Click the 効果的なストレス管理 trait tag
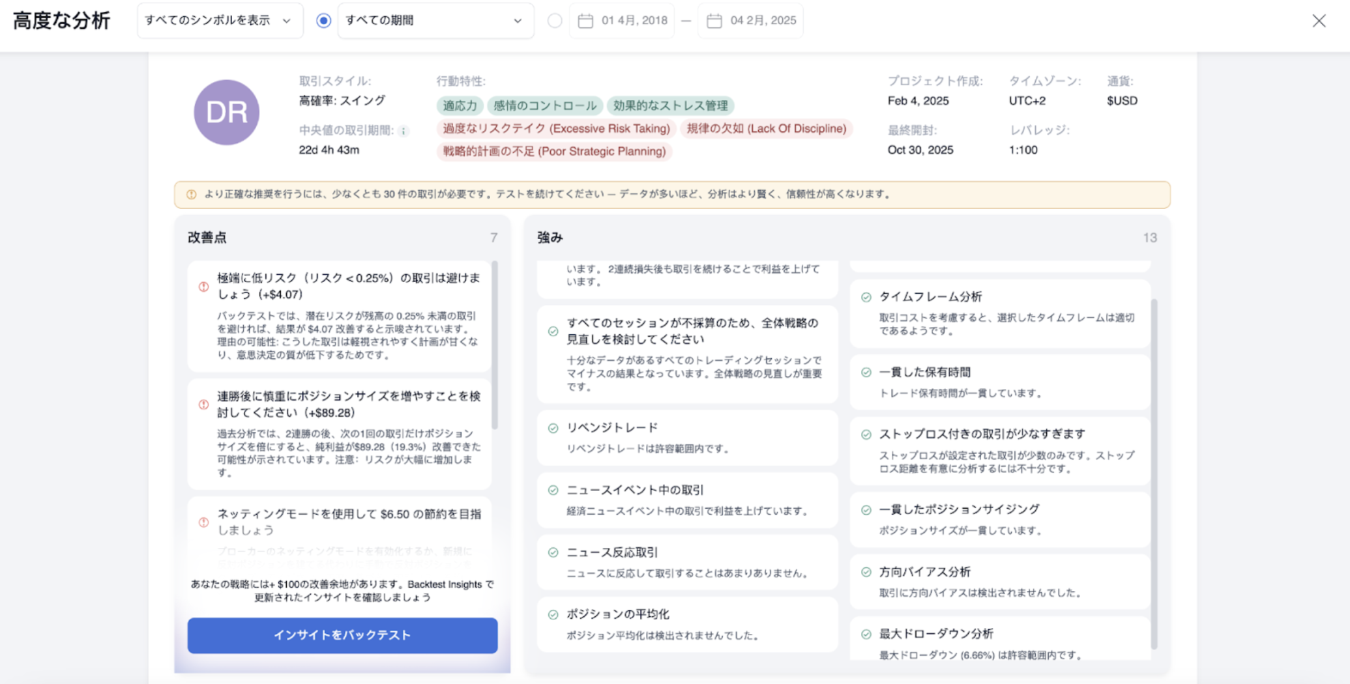Viewport: 1350px width, 684px height. click(670, 106)
